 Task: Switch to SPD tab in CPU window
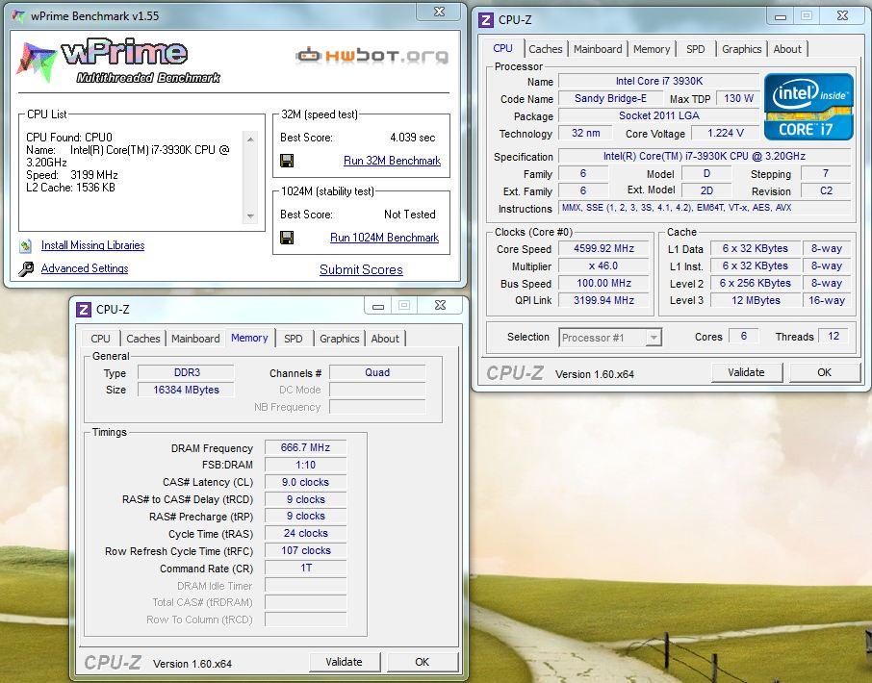coord(696,49)
